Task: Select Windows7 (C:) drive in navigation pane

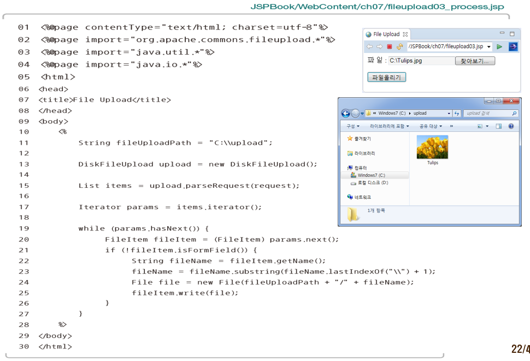Action: (371, 175)
